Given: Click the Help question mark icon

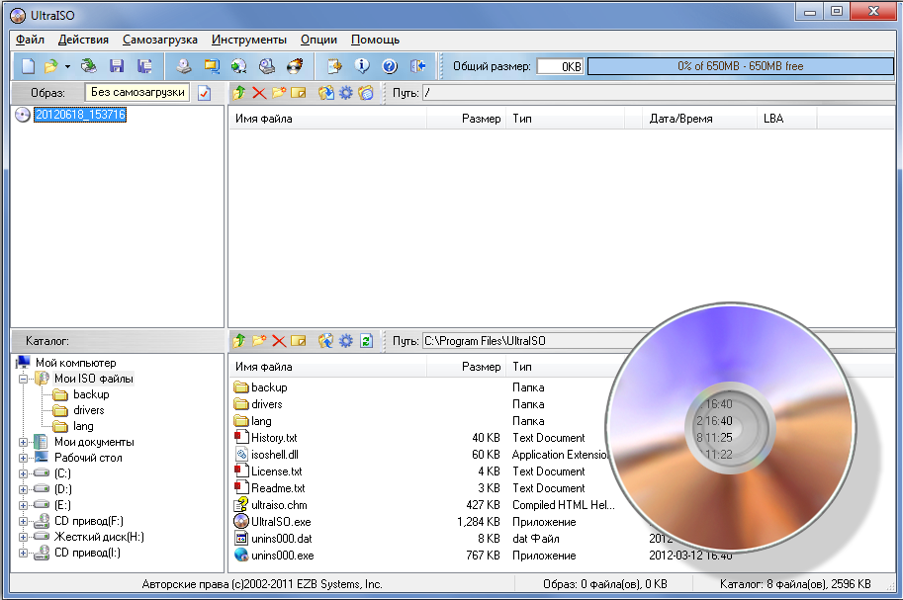Looking at the screenshot, I should point(390,66).
